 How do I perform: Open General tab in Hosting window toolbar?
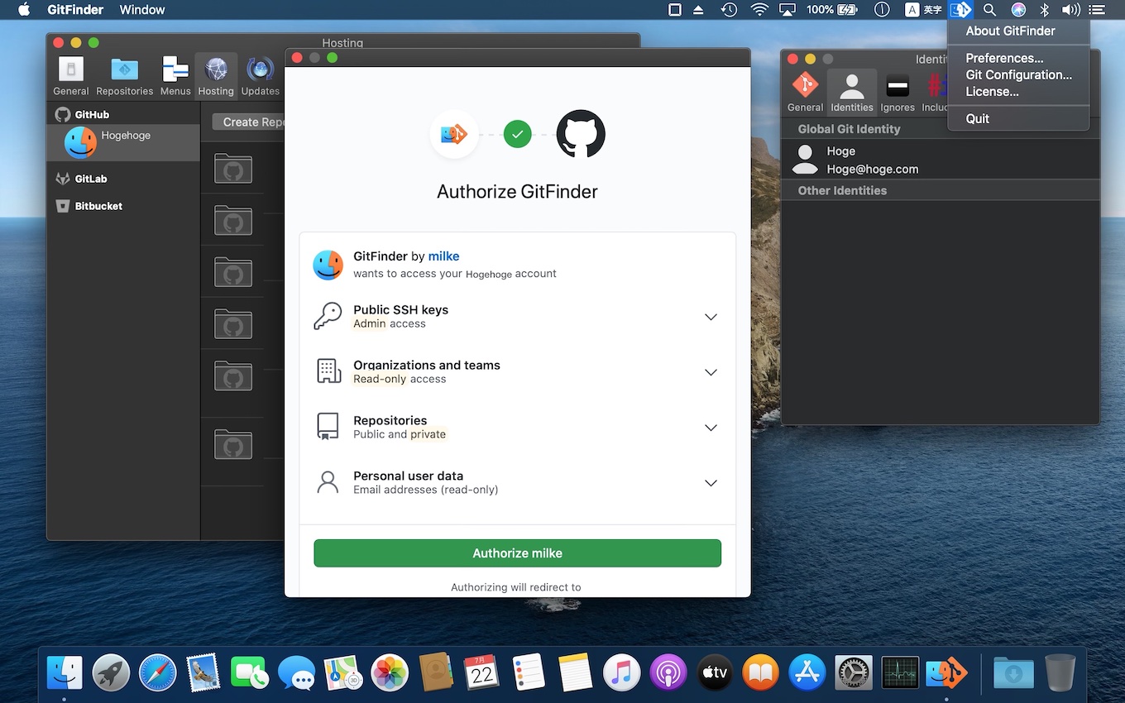click(71, 76)
